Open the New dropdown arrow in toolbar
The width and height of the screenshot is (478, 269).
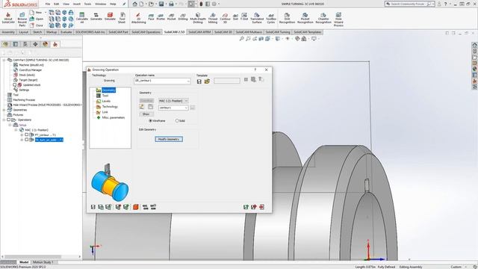pos(46,13)
